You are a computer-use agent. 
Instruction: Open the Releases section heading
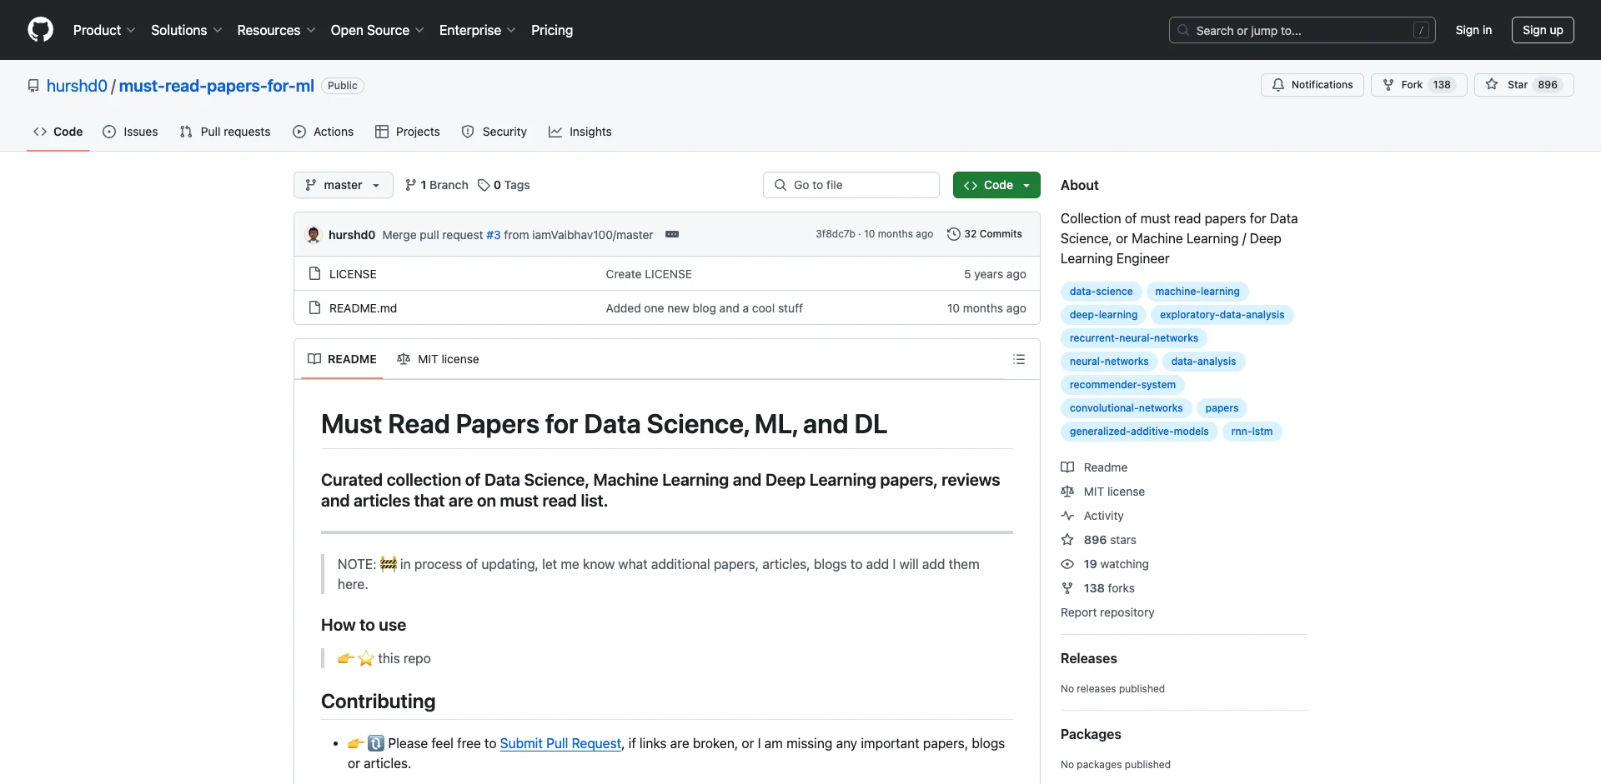click(1088, 658)
